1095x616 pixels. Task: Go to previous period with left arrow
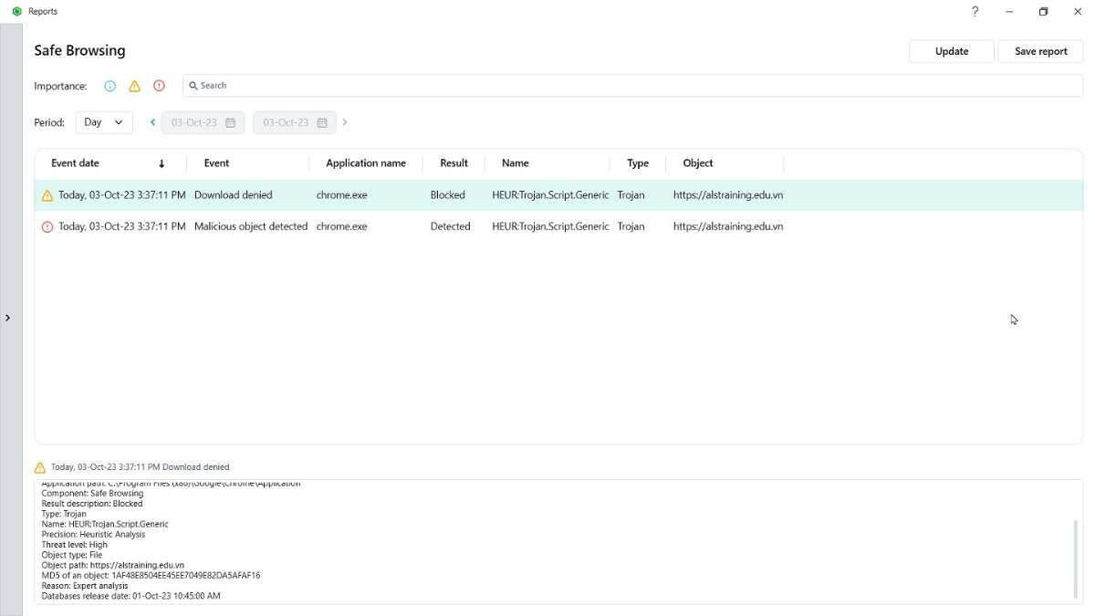(152, 122)
